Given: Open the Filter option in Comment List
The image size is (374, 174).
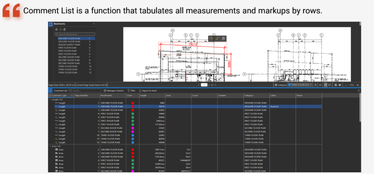Looking at the screenshot, I should point(131,90).
